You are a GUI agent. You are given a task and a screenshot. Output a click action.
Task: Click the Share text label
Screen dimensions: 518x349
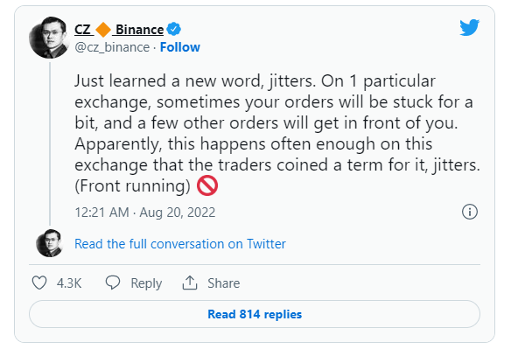coord(224,283)
